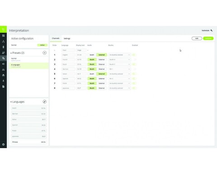Open the document sidebar icon
Viewport: 217px width, 174px height.
pyautogui.click(x=3, y=87)
